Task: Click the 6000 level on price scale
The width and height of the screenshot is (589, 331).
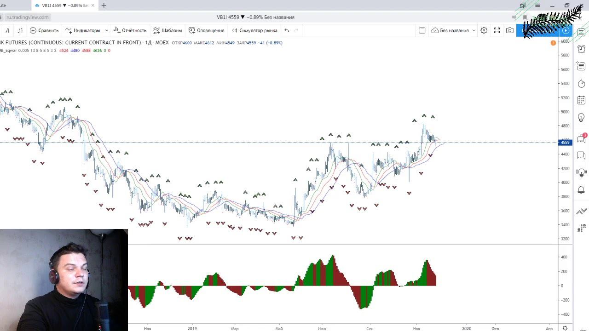Action: coord(566,41)
